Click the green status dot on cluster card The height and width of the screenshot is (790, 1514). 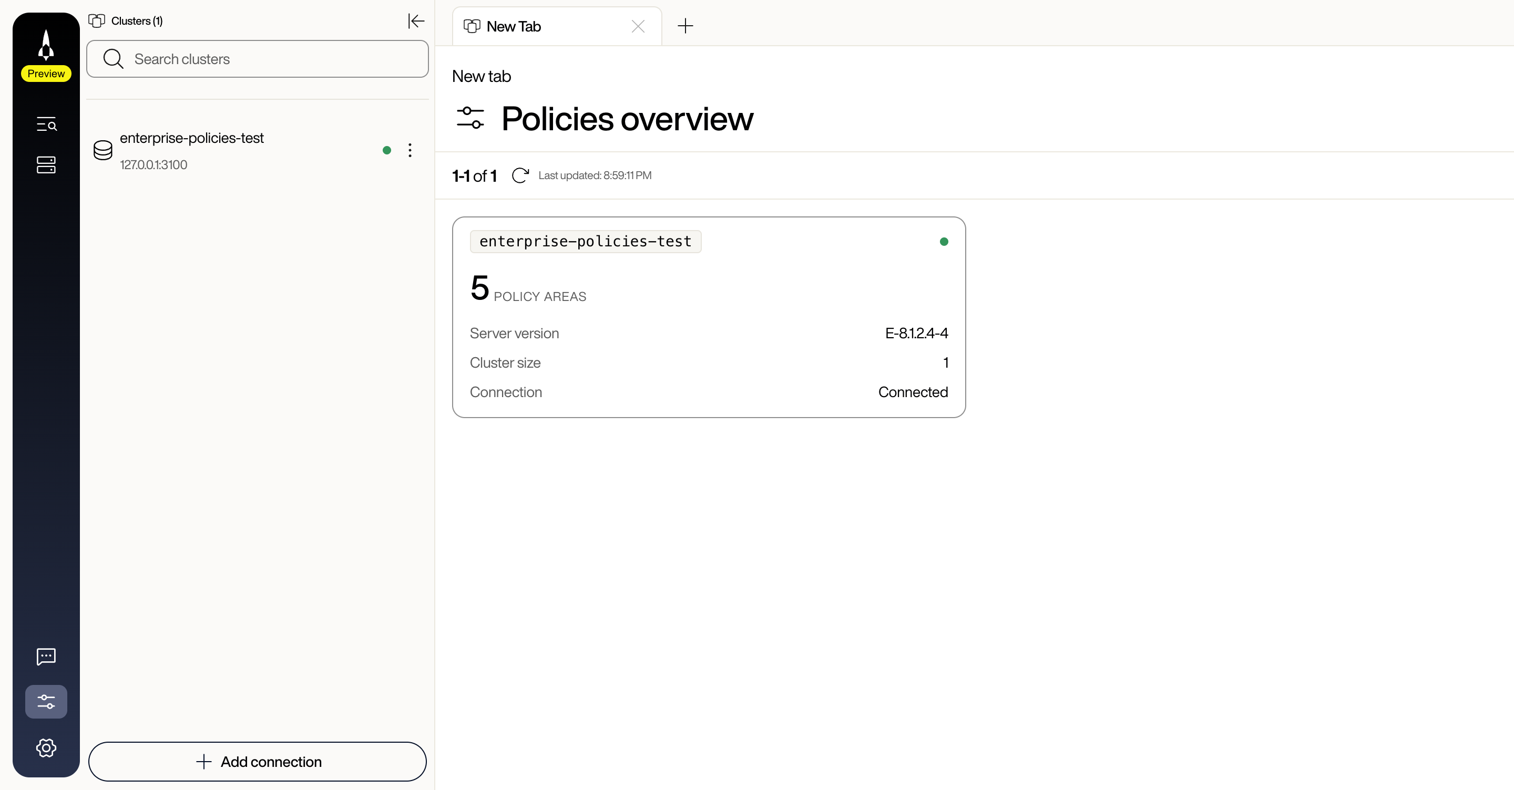pyautogui.click(x=944, y=242)
